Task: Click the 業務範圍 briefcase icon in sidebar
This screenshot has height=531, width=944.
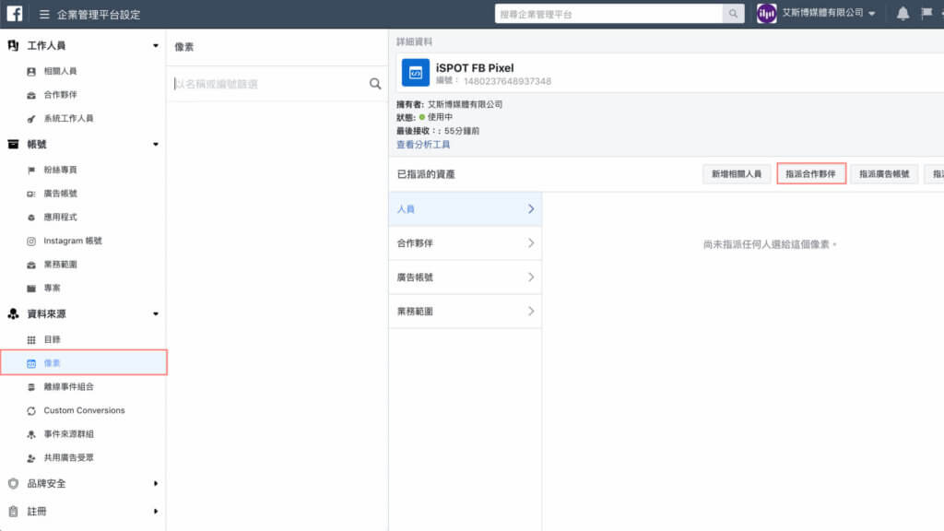Action: pyautogui.click(x=31, y=265)
